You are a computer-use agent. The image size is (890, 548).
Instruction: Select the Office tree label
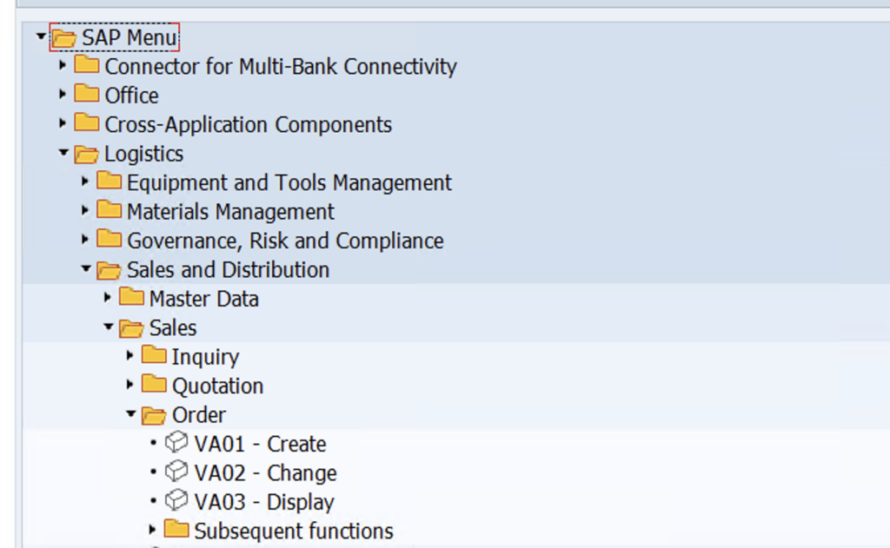click(132, 96)
